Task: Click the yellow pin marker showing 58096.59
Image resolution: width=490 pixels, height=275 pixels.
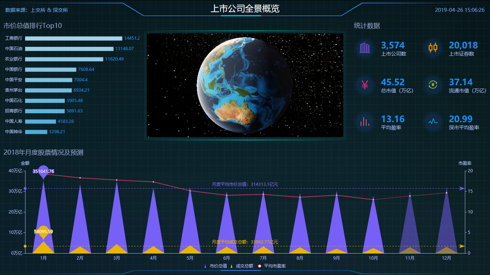Action: click(43, 231)
